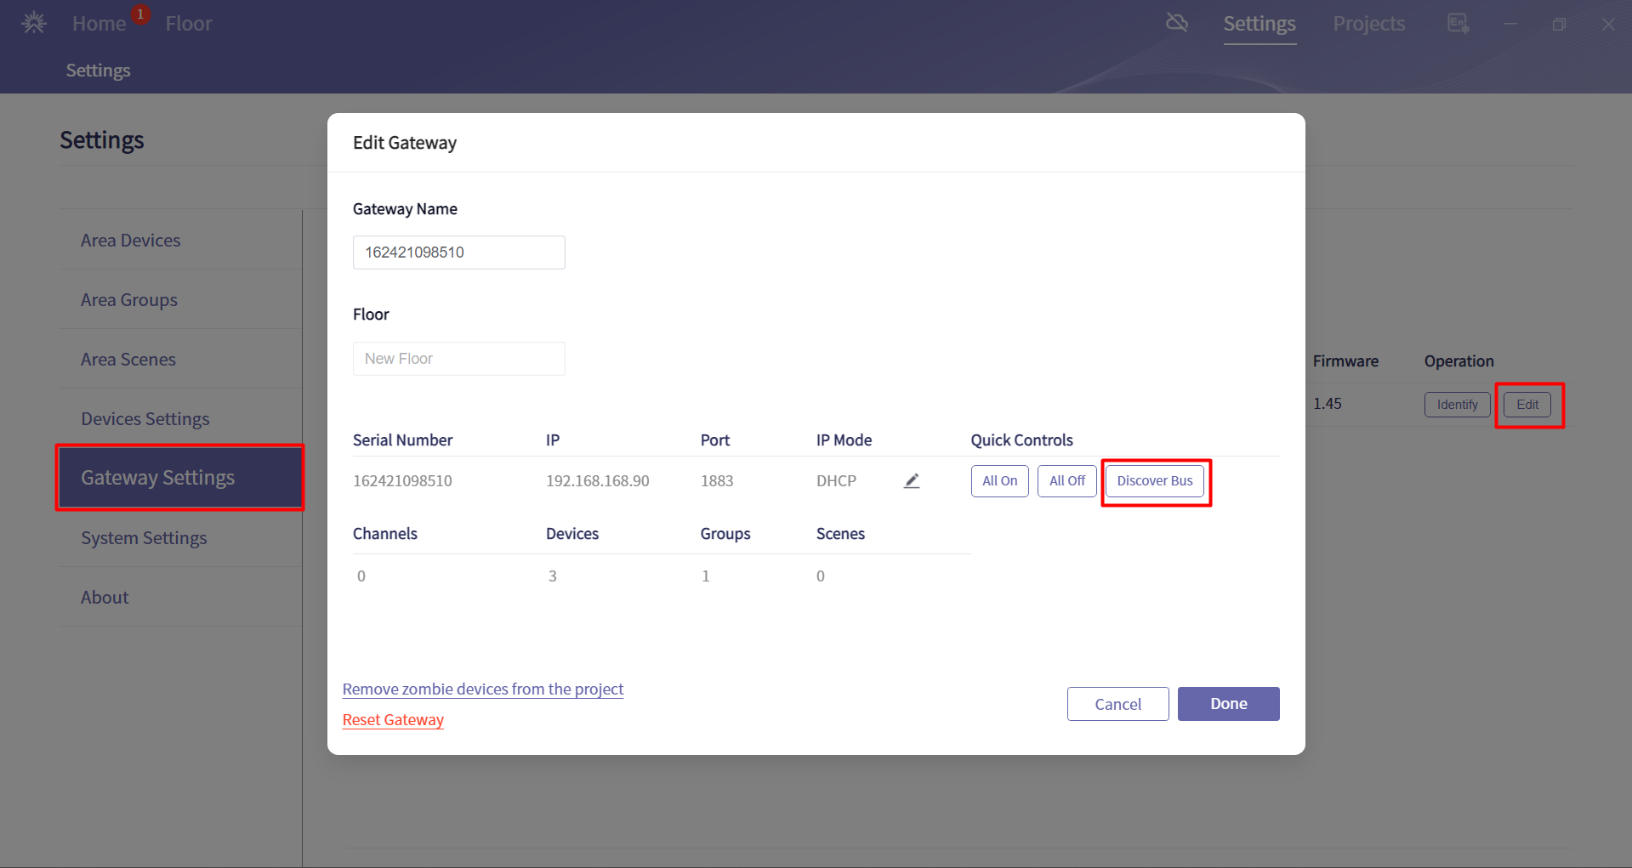Screen dimensions: 1632x868
Task: Turn all lights on with All On
Action: [x=999, y=481]
